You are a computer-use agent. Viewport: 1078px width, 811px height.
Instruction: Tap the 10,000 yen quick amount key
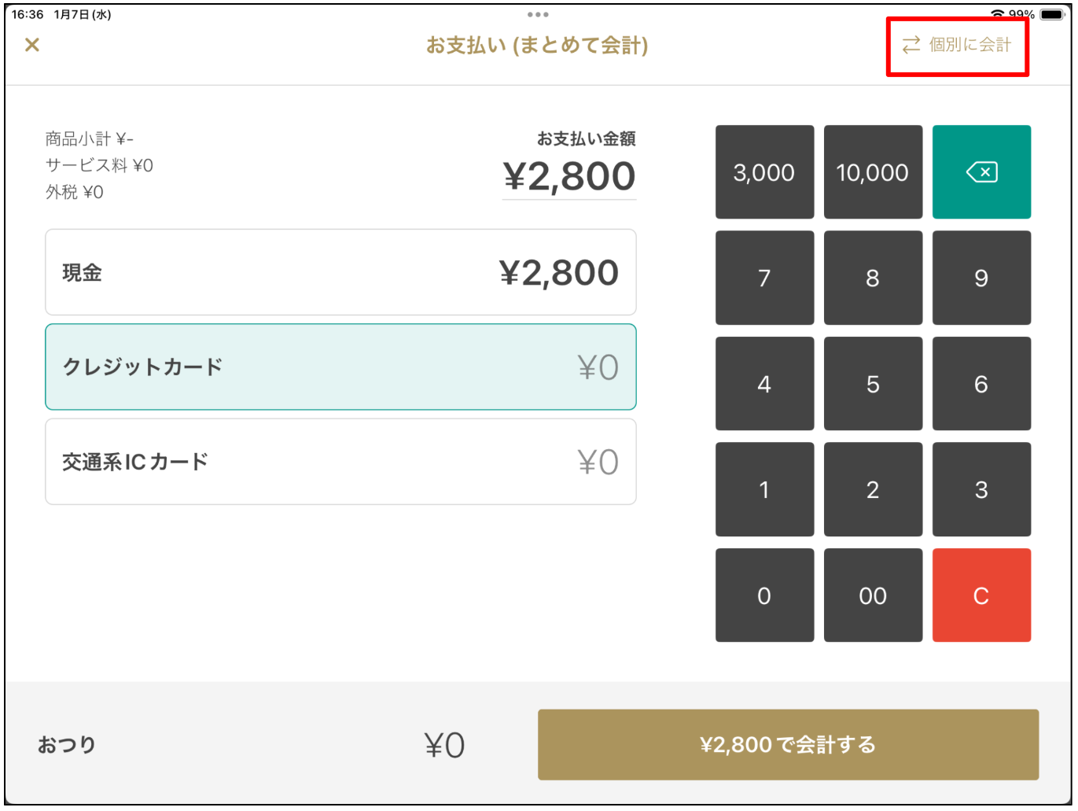(x=872, y=171)
